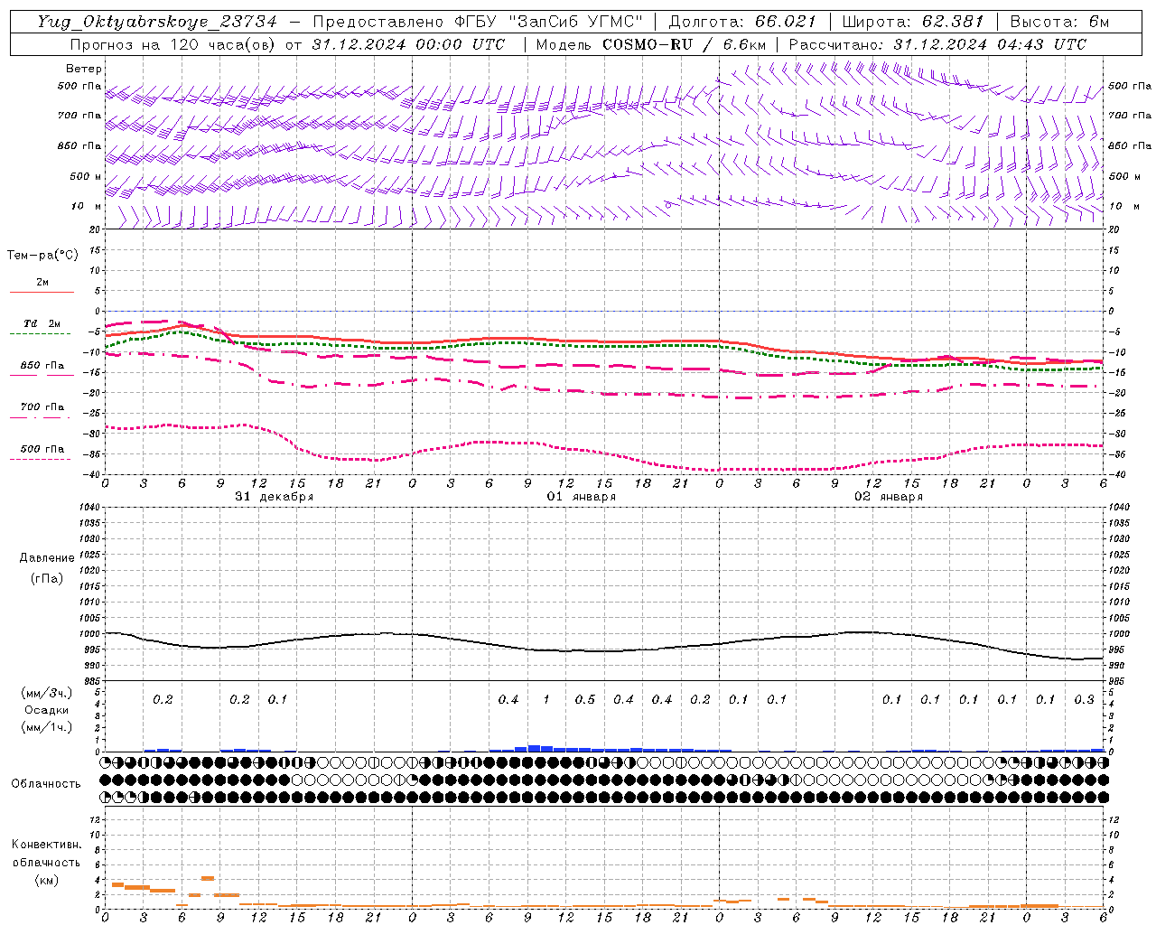Click the Конвективн. label of convective cloudiness
The width and height of the screenshot is (1156, 925).
point(46,845)
